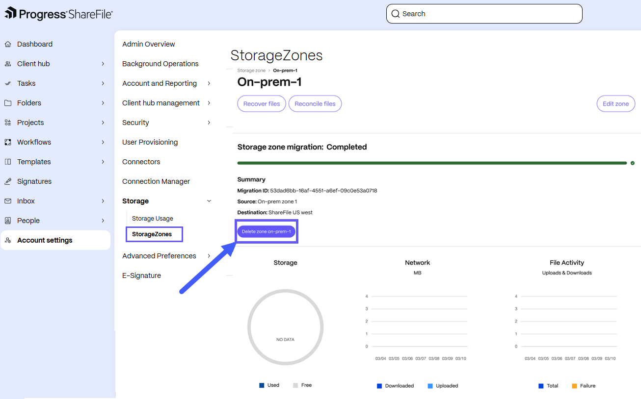
Task: Click the migration progress bar
Action: 432,163
